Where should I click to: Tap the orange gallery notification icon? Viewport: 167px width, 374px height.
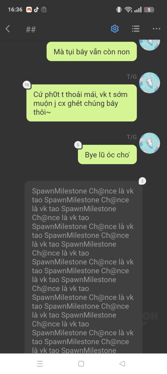pyautogui.click(x=29, y=10)
